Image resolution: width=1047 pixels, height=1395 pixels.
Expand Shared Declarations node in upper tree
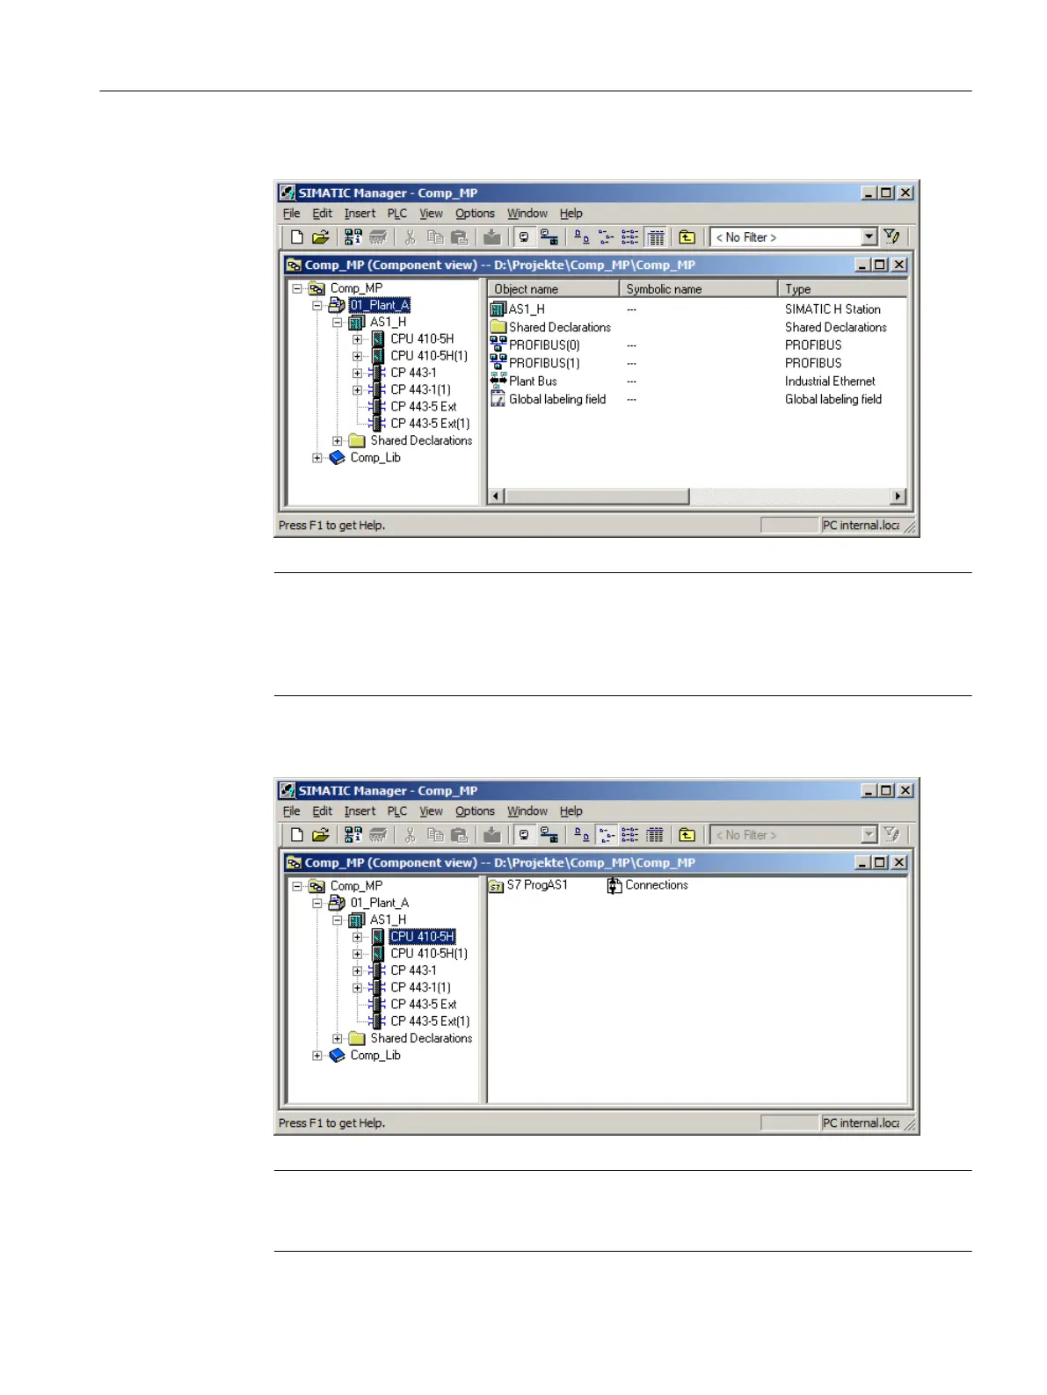click(x=338, y=441)
